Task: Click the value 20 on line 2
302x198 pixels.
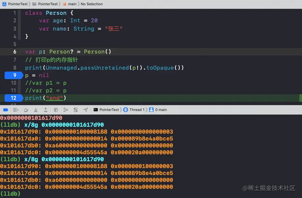Action: pos(94,21)
